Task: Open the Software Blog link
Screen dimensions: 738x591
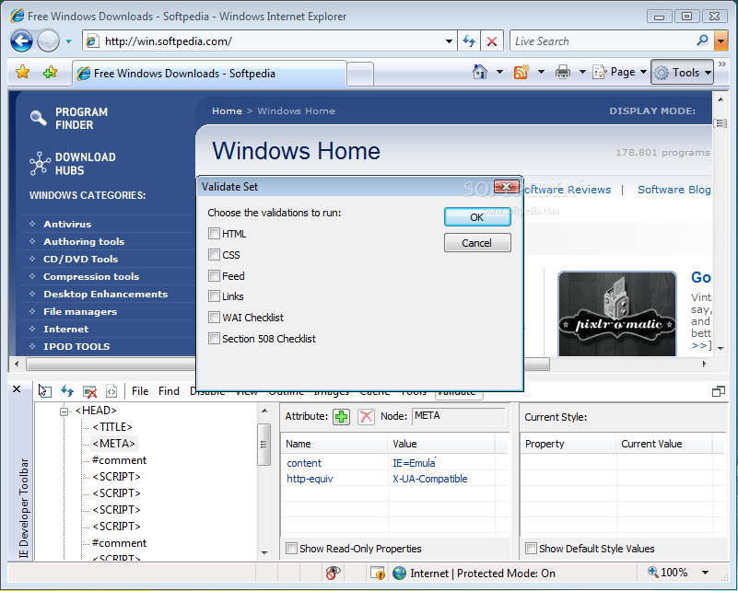Action: 674,190
